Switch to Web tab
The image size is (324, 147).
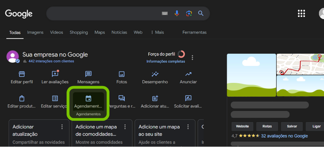(x=138, y=32)
